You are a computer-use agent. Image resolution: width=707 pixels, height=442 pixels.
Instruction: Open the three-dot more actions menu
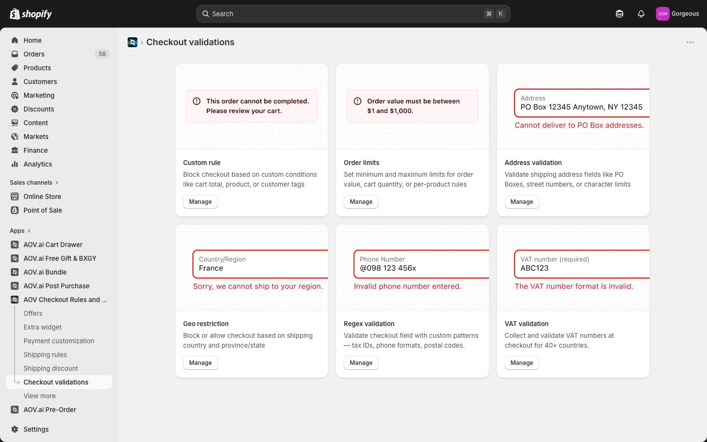point(690,42)
